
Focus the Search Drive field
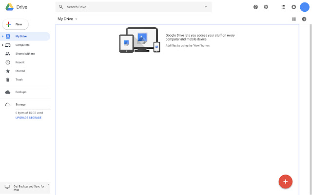134,7
